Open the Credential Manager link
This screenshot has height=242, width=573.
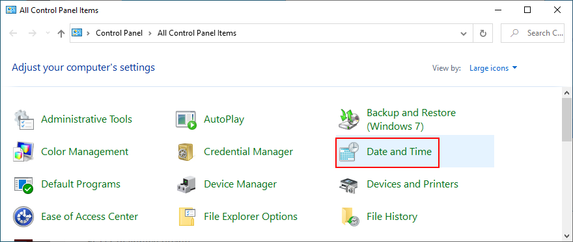click(249, 151)
